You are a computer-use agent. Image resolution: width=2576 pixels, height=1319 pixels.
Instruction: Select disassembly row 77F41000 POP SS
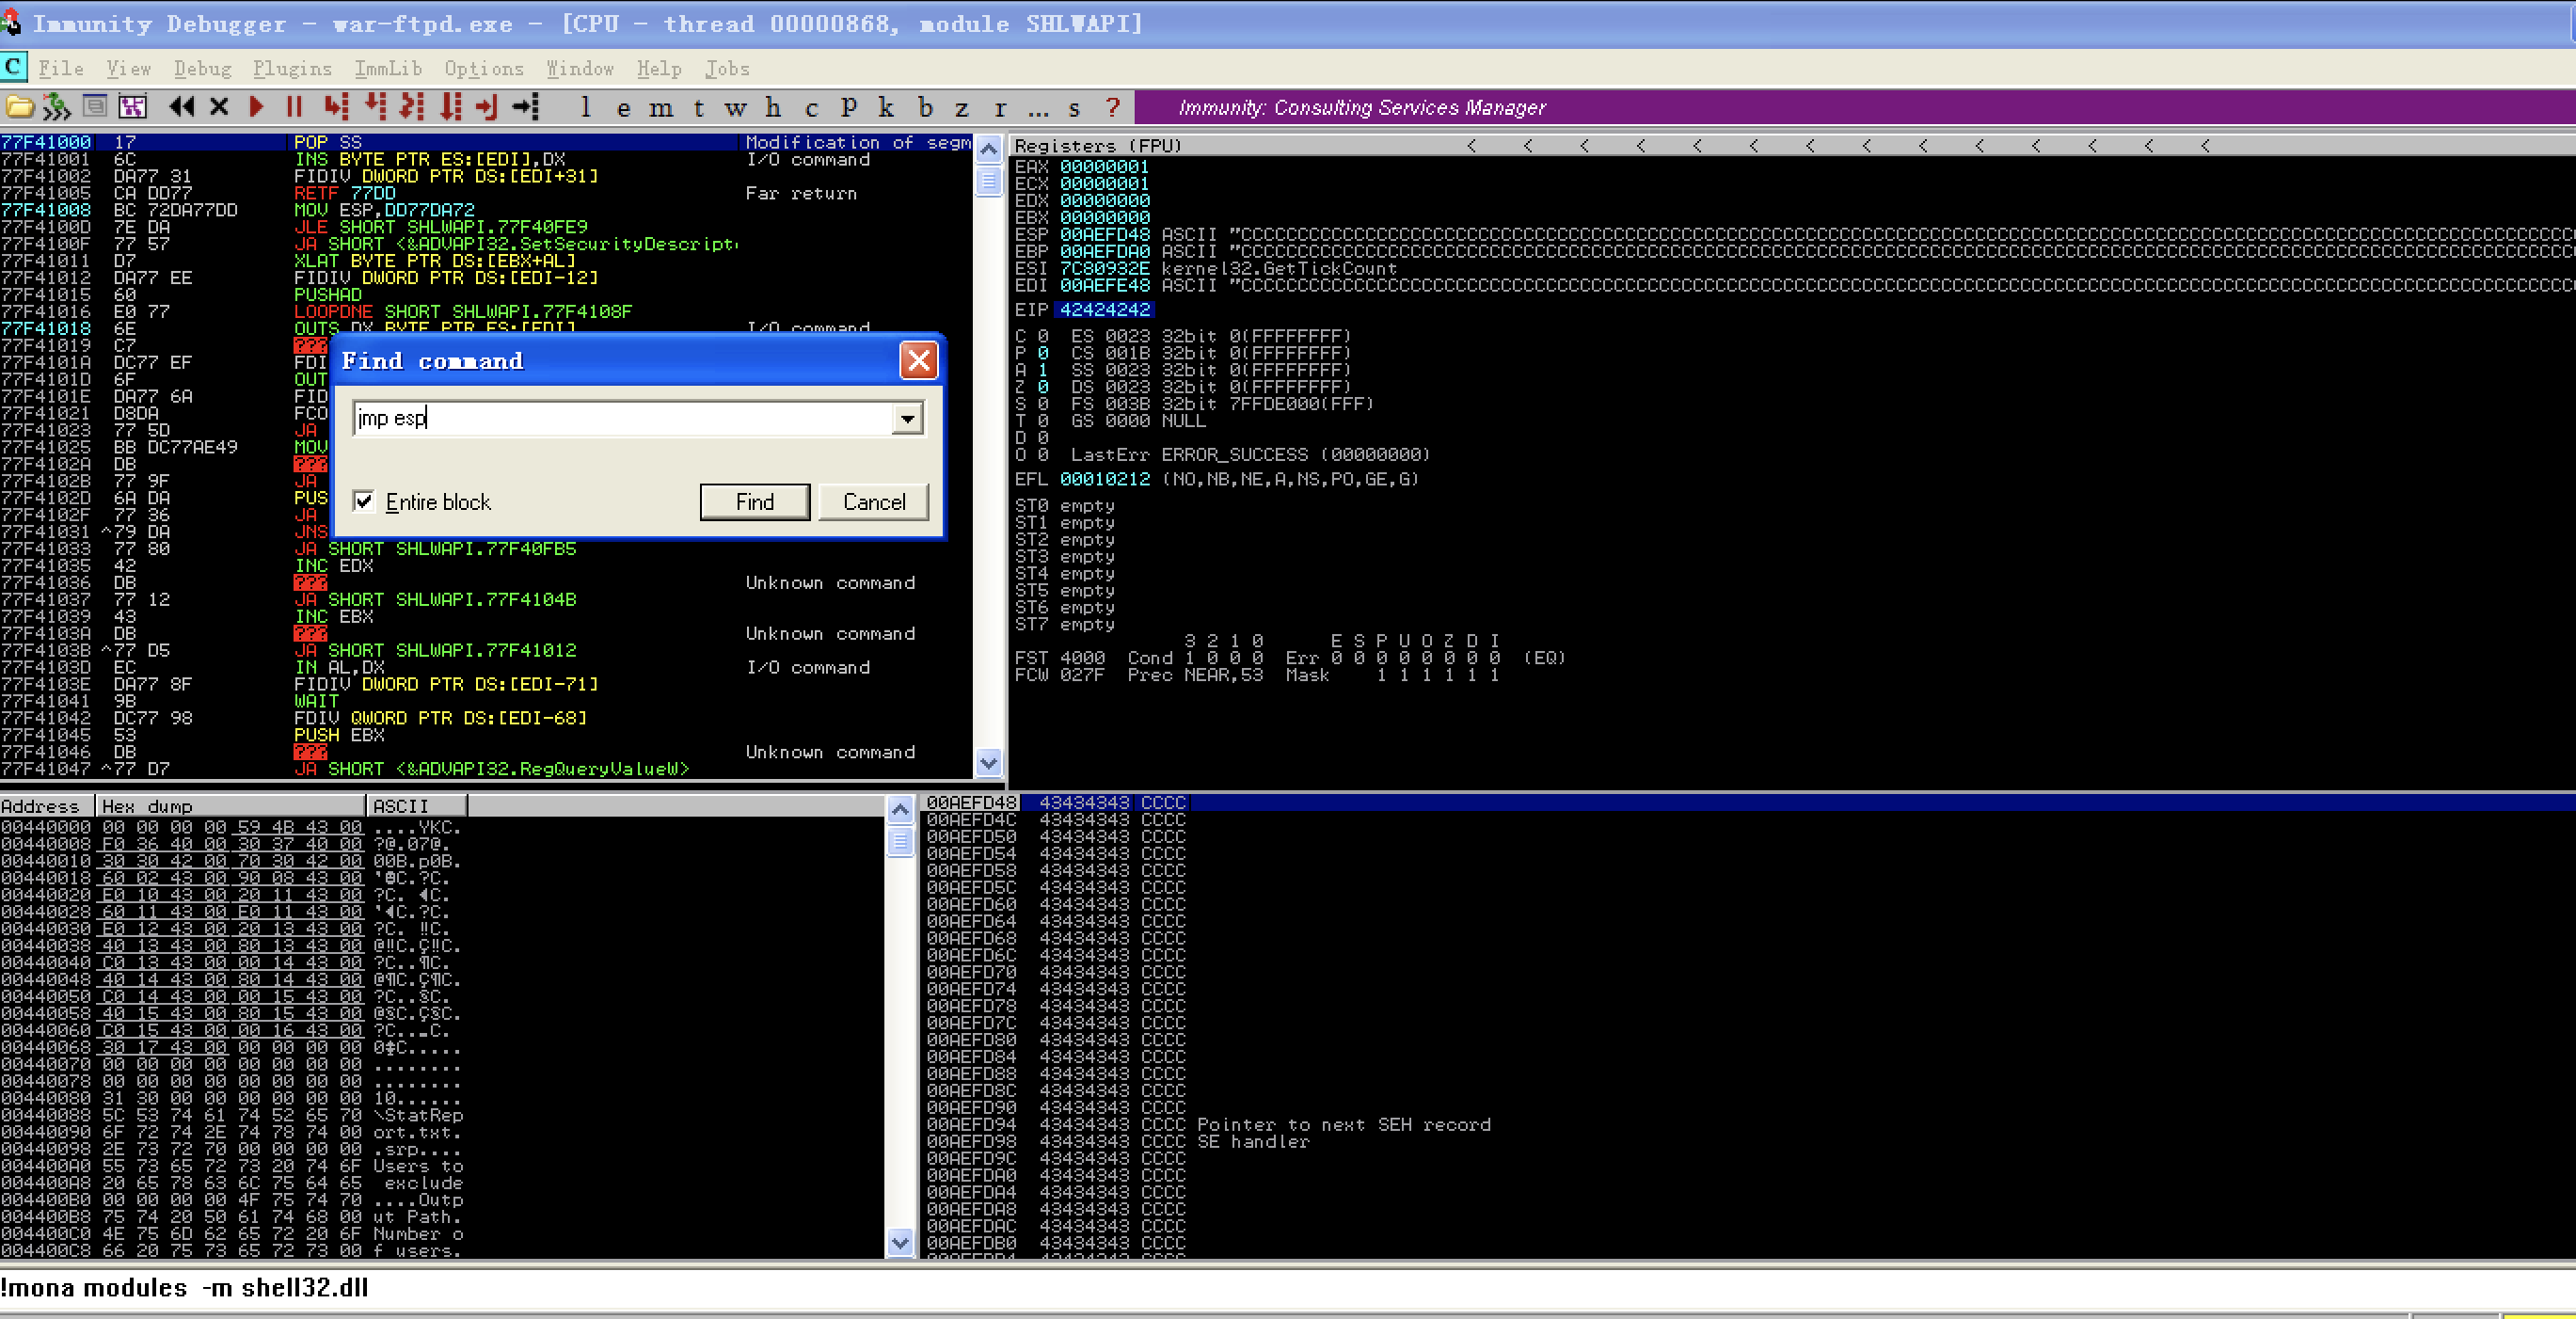click(486, 142)
